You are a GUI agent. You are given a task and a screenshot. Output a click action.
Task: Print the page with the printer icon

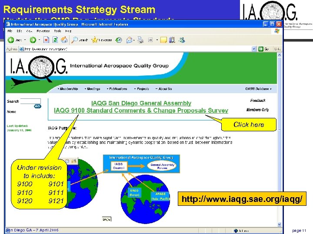point(140,40)
